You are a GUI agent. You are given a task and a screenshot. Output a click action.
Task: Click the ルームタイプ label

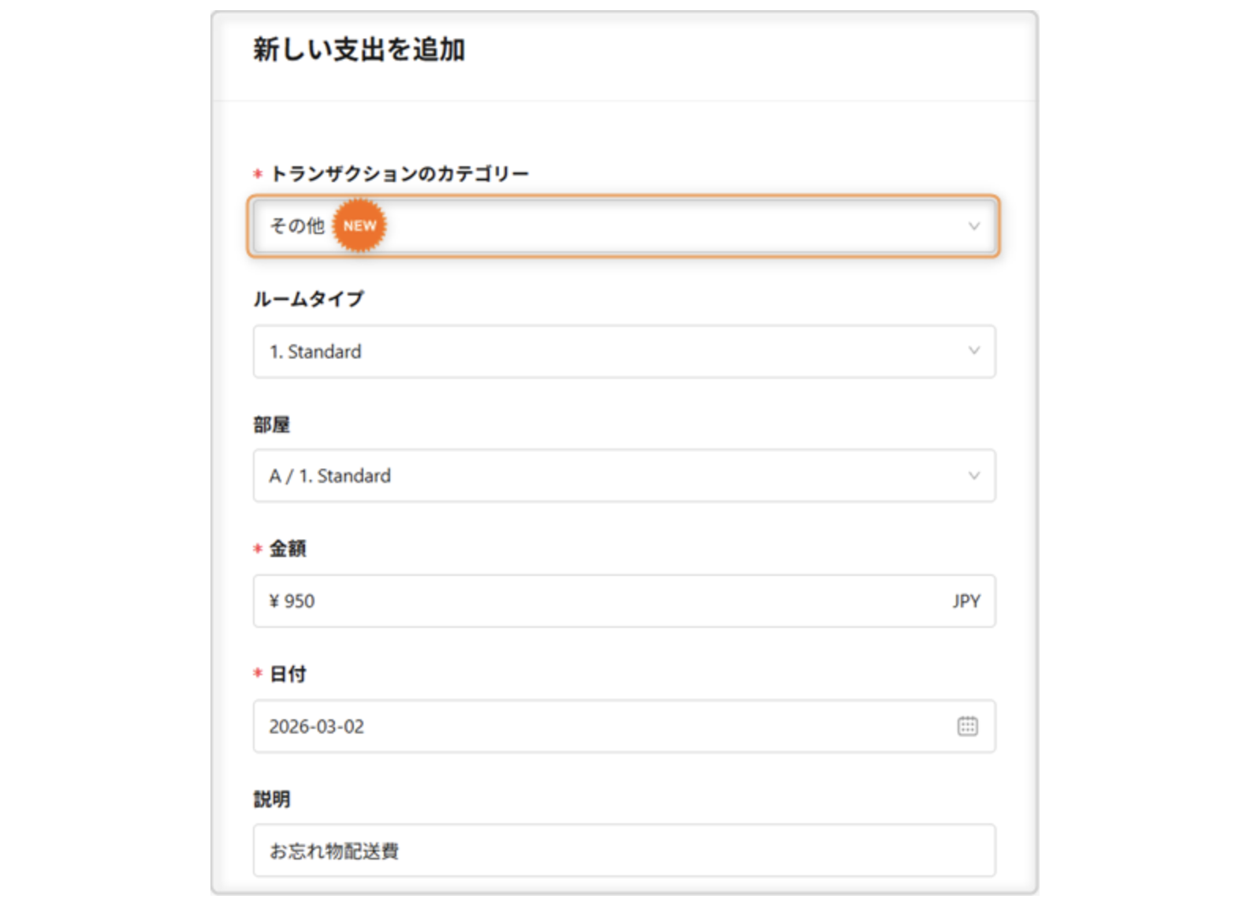coord(307,299)
